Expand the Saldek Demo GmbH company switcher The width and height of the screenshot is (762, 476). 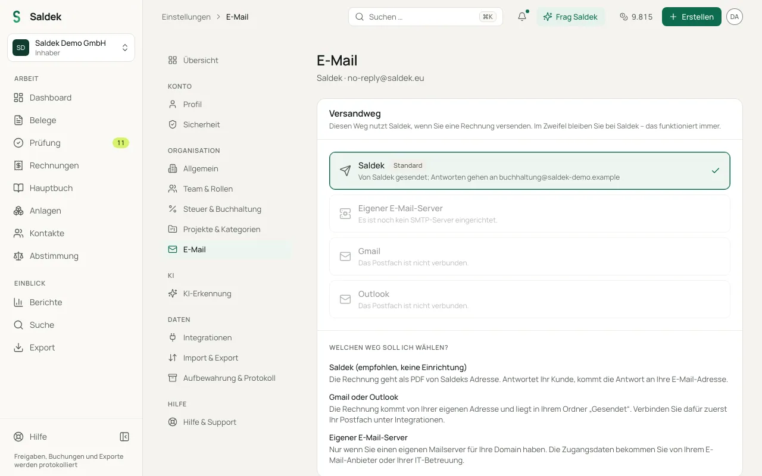pos(71,48)
